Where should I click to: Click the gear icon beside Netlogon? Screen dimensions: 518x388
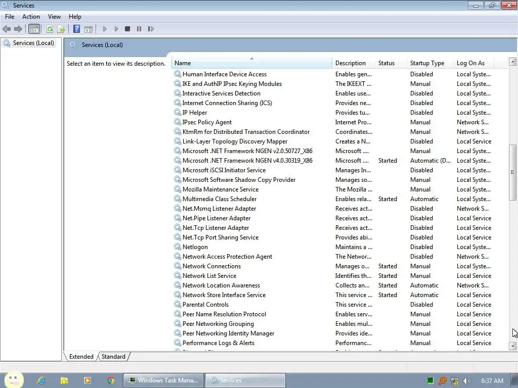pos(178,247)
